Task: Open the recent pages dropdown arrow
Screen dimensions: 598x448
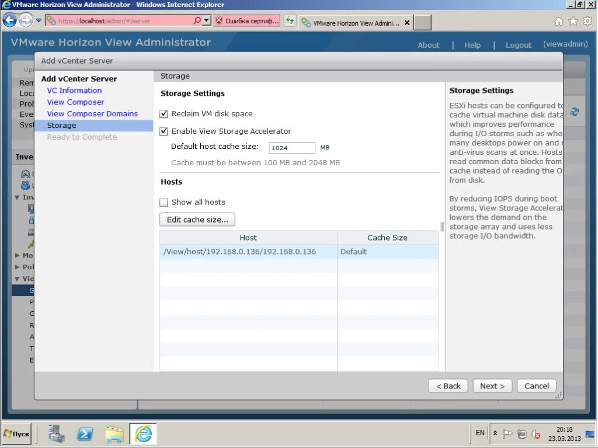Action: (39, 20)
